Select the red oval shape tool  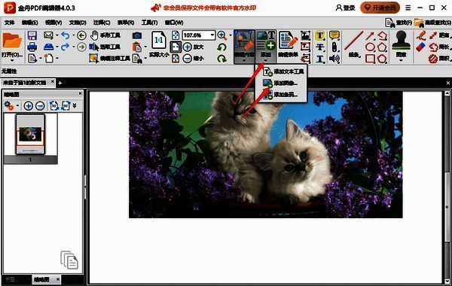click(370, 47)
